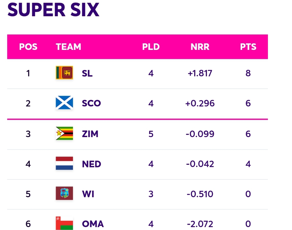
Task: Click the Zimbabwe flag icon
Action: coord(64,133)
